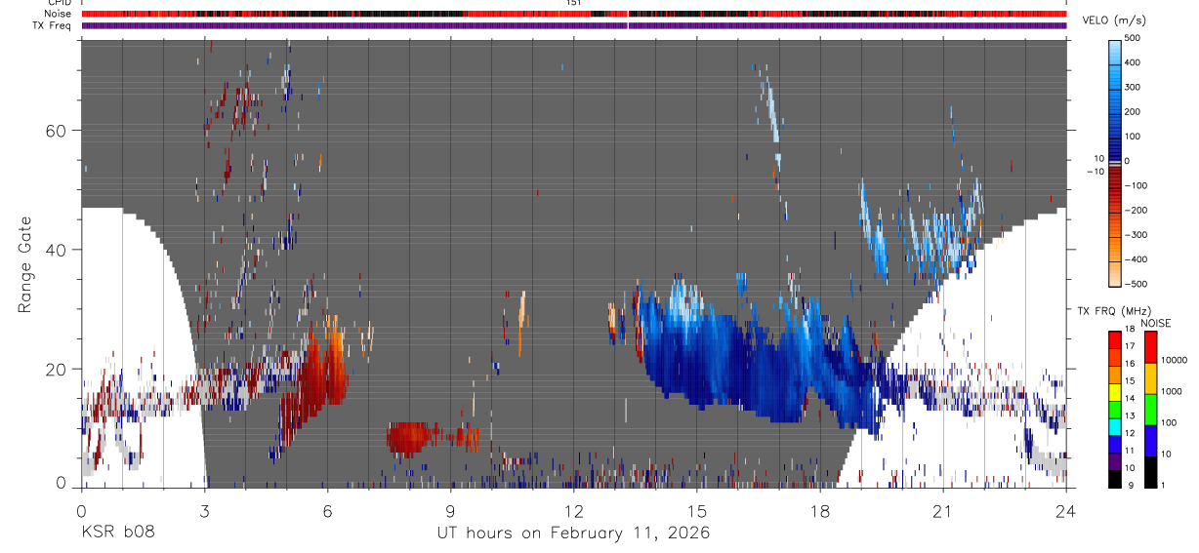The height and width of the screenshot is (553, 1199).
Task: Click the light-blue top of the velocity color bar
Action: (1114, 51)
